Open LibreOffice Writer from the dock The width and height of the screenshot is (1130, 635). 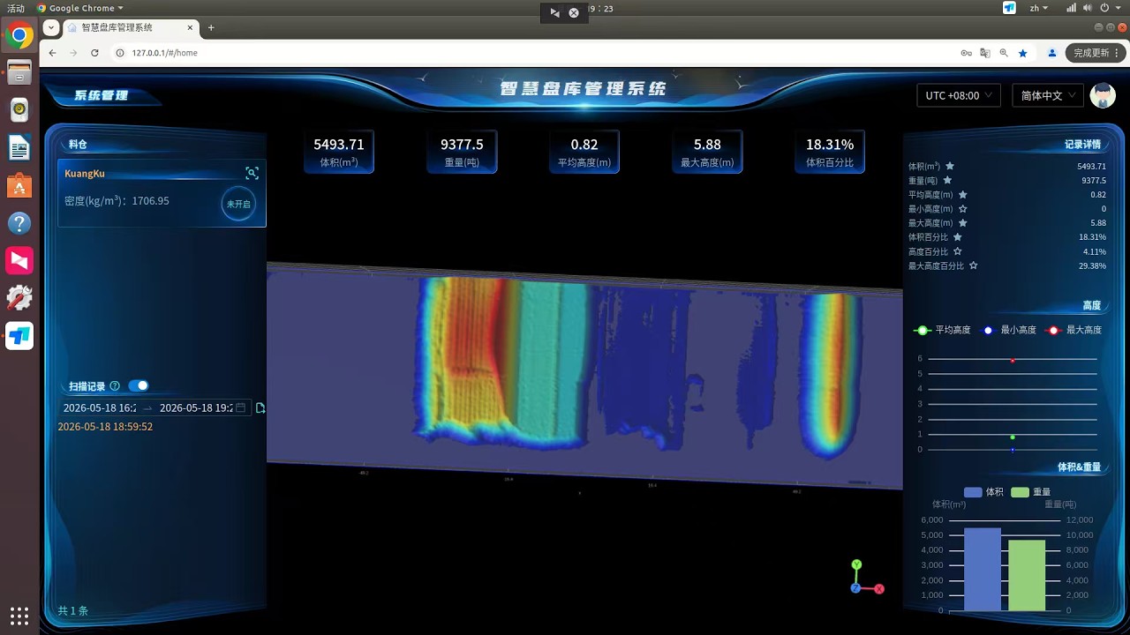pyautogui.click(x=19, y=148)
